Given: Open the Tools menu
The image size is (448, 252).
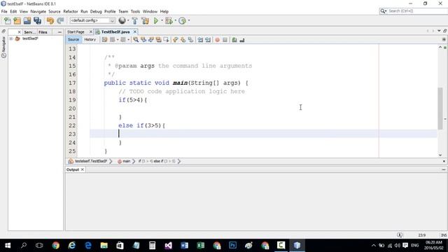Looking at the screenshot, I should pos(135,11).
